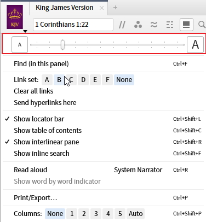Open the search magnifier icon
Screen dimensions: 206x222
pos(202,25)
